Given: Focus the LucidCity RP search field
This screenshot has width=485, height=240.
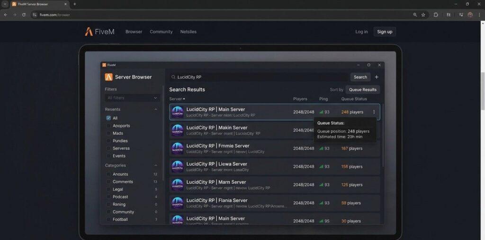Looking at the screenshot, I should click(259, 77).
